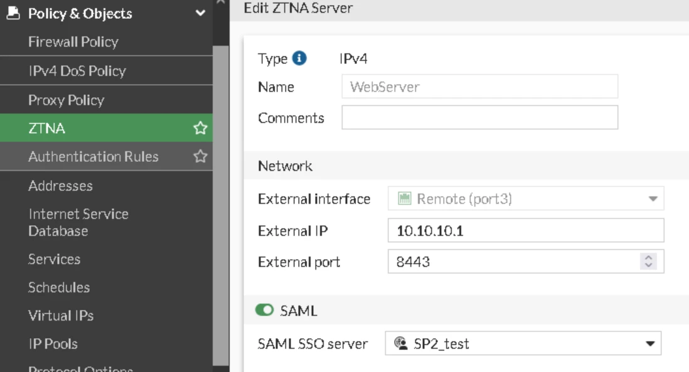Click the sidebar vertical scrollbar

tap(221, 205)
